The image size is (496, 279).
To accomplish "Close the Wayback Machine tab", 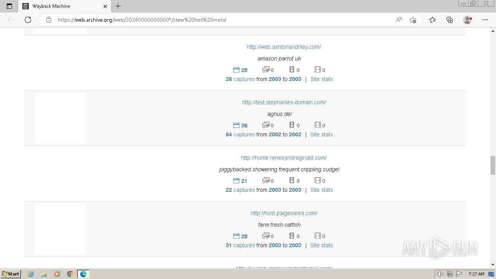I will point(105,6).
